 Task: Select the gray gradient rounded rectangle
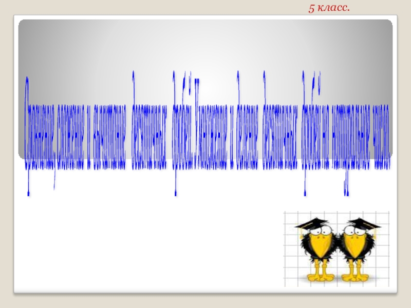[x=205, y=89]
